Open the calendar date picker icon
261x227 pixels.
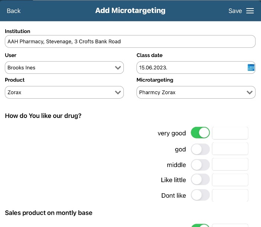251,68
